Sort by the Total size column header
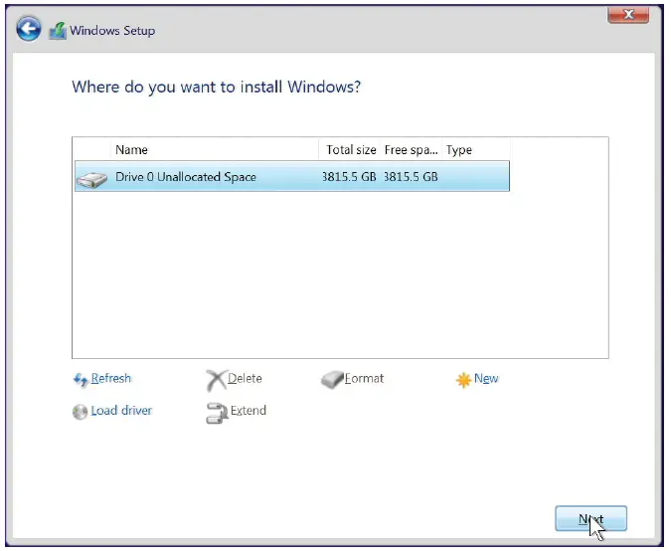671x551 pixels. [x=349, y=150]
